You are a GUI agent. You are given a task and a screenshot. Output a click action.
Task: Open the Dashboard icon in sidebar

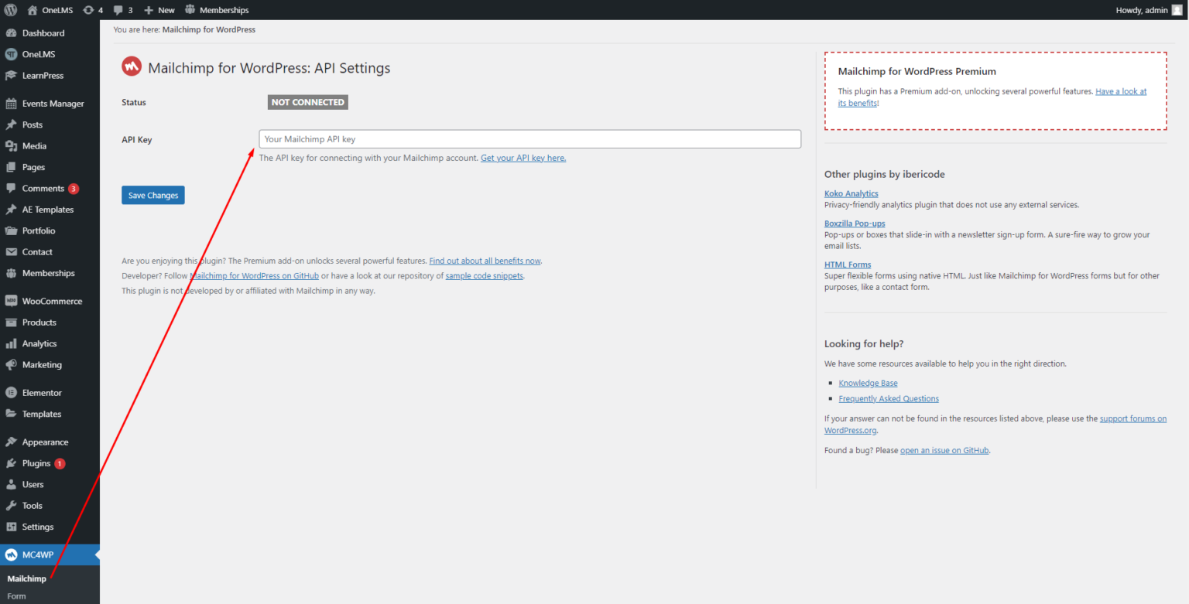[x=11, y=33]
